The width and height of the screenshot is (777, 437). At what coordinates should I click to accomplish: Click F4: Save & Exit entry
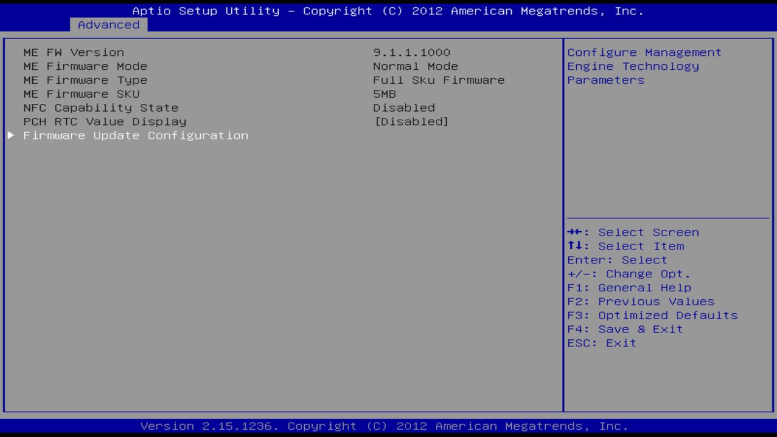click(625, 329)
